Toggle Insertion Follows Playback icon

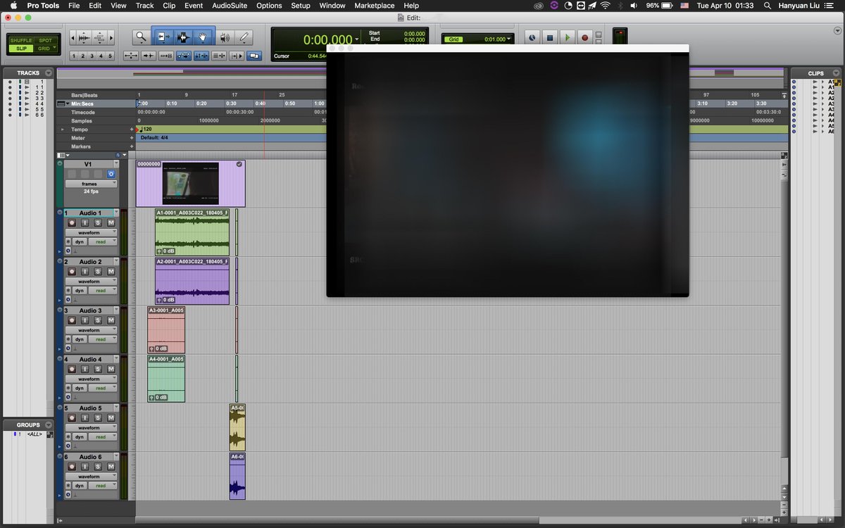pos(237,56)
